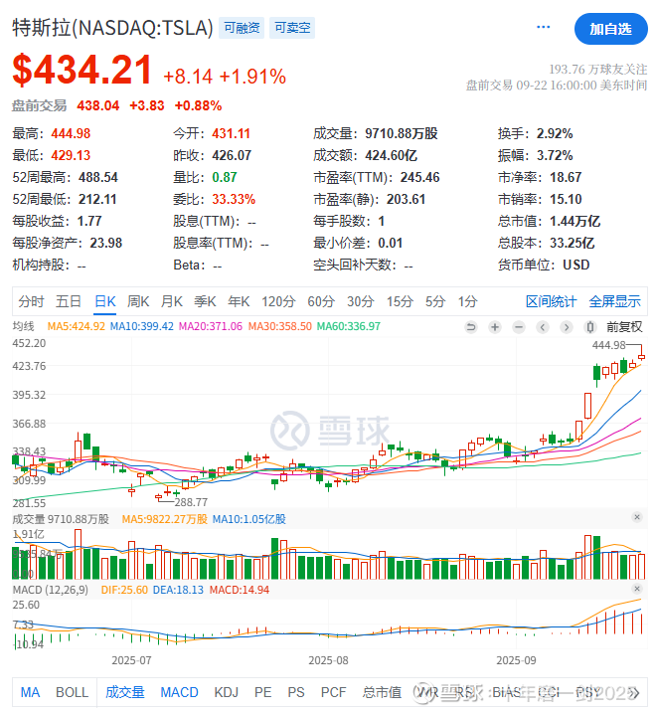Switch to 1分 interval tab
Viewport: 656px width, 713px height.
(467, 301)
